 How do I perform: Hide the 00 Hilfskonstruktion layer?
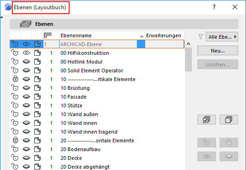point(26,53)
